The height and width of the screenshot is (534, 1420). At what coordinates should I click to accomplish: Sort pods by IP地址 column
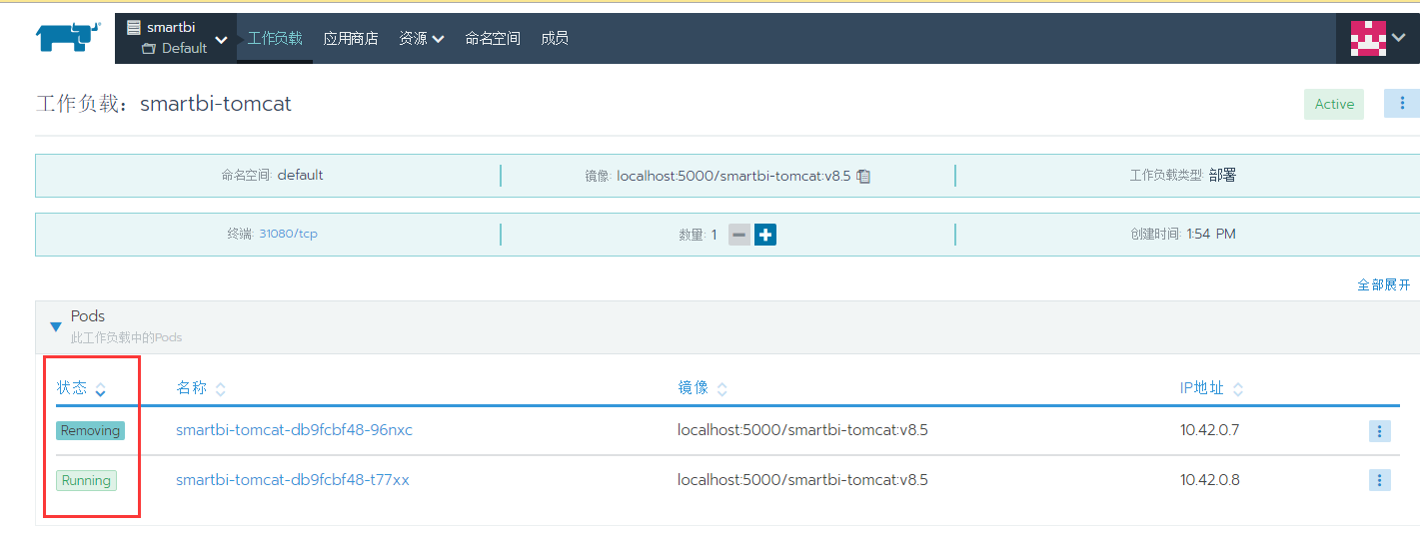click(1211, 388)
